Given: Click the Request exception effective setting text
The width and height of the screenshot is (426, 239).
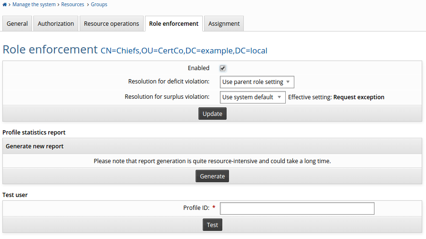Looking at the screenshot, I should point(359,97).
